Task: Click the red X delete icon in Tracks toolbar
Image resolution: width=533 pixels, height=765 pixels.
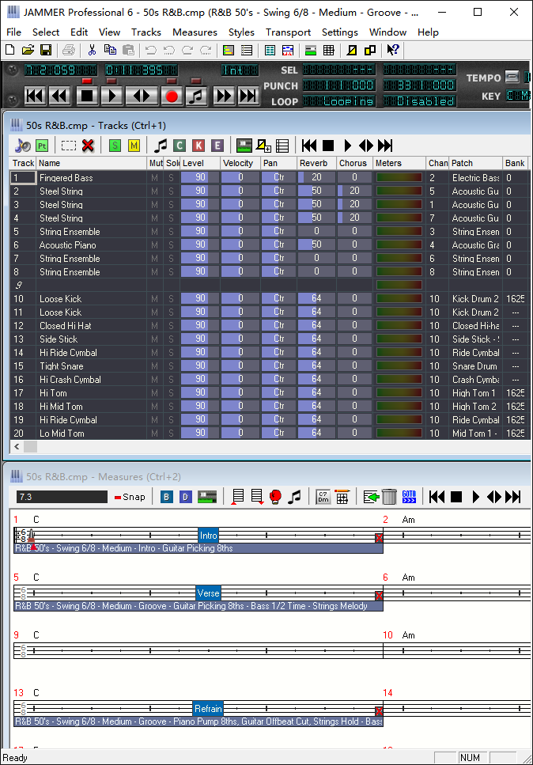Action: (88, 146)
